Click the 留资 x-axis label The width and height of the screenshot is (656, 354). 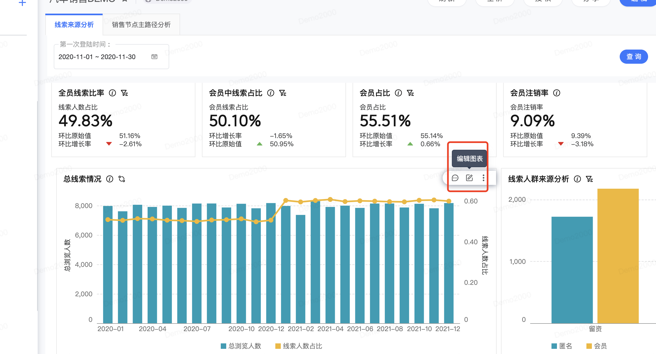(595, 329)
